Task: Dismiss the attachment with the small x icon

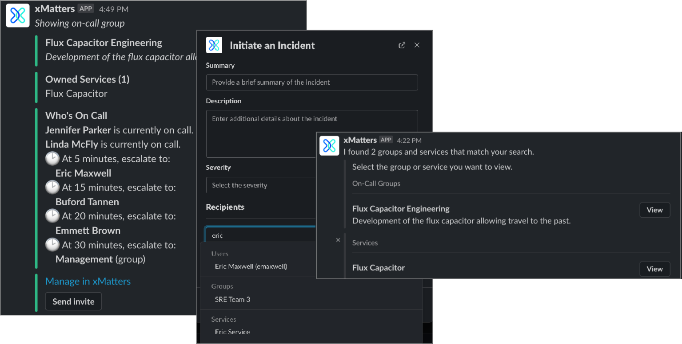Action: pyautogui.click(x=338, y=240)
